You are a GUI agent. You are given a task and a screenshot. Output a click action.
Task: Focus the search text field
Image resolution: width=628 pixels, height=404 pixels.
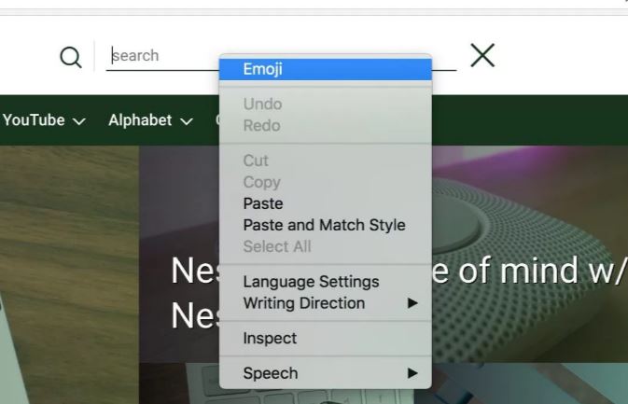pyautogui.click(x=163, y=56)
